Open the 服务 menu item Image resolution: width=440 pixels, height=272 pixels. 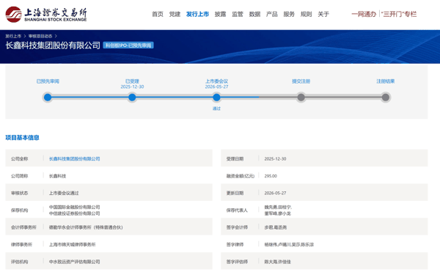[x=289, y=14]
